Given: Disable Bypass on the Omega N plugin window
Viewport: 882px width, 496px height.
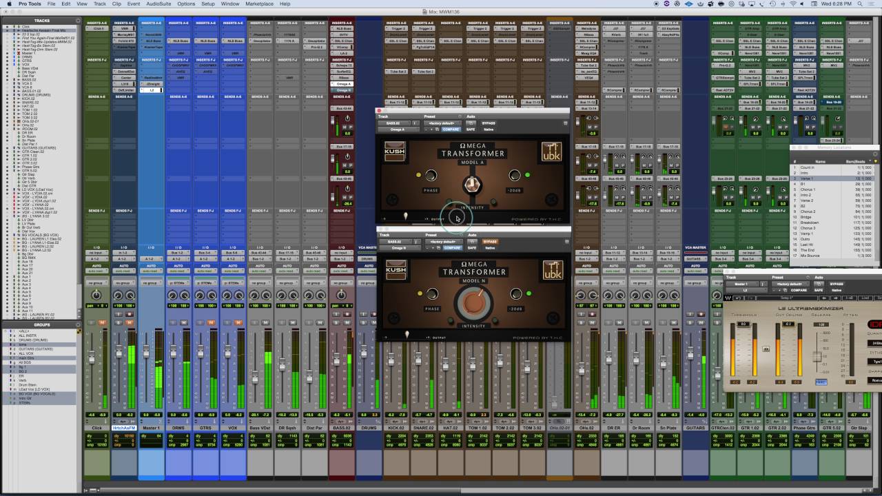Looking at the screenshot, I should tap(490, 242).
